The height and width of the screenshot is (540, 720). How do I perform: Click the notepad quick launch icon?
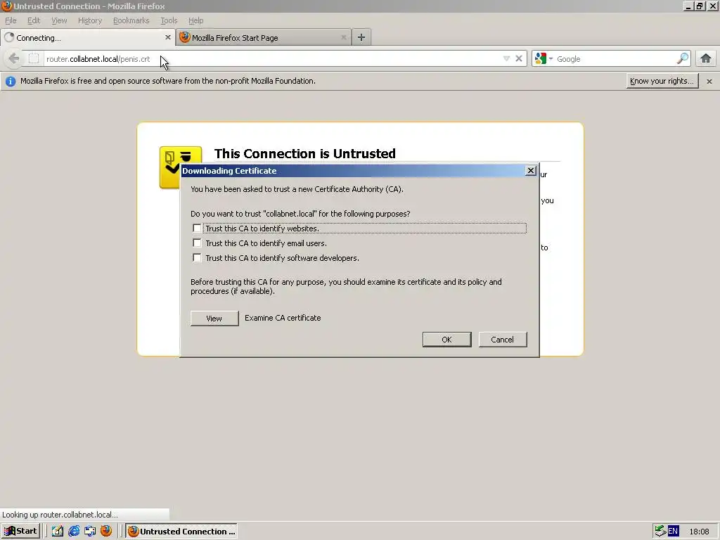click(58, 532)
